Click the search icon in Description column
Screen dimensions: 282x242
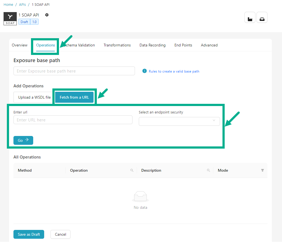(208, 171)
